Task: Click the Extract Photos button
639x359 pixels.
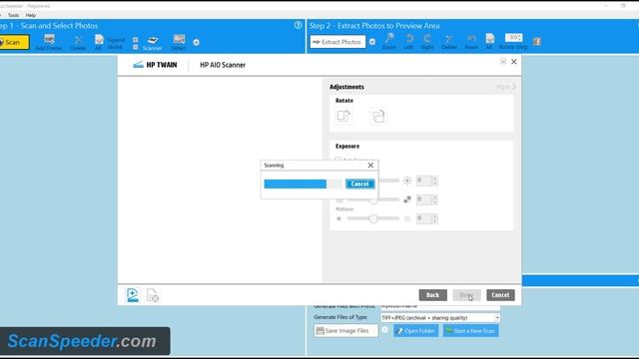Action: click(x=337, y=42)
